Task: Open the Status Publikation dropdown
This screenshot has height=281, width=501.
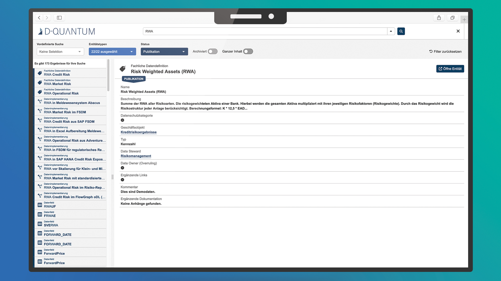Action: click(x=164, y=52)
